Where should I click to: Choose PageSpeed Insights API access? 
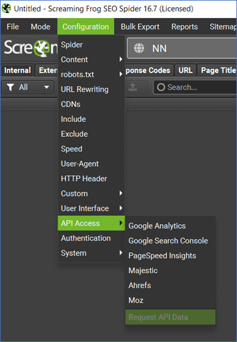pyautogui.click(x=170, y=256)
